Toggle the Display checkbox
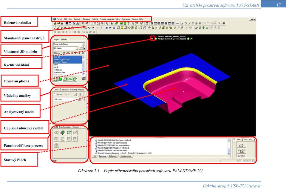This screenshot has height=189, width=286. click(x=55, y=94)
